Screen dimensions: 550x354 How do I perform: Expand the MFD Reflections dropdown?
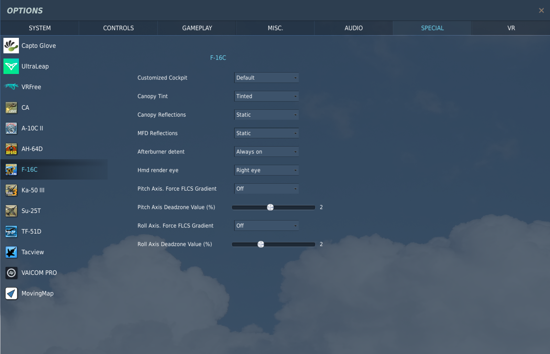pyautogui.click(x=266, y=133)
